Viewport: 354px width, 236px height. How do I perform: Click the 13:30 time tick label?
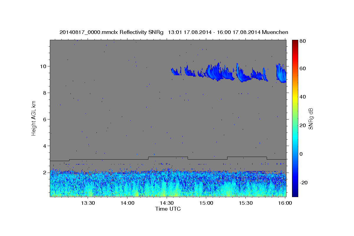(88, 203)
